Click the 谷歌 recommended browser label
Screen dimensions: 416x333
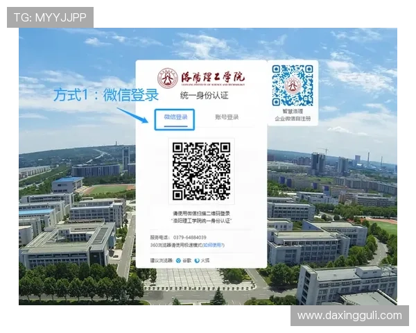(x=187, y=261)
